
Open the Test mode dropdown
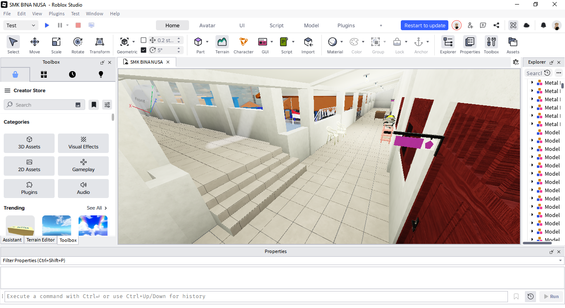(x=22, y=25)
